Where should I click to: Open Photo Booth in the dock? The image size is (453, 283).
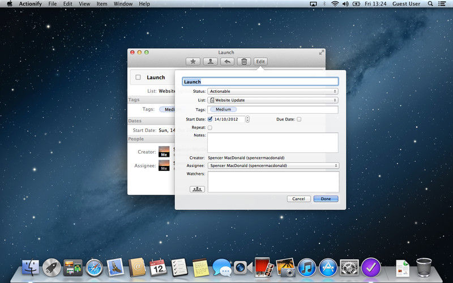click(x=264, y=267)
